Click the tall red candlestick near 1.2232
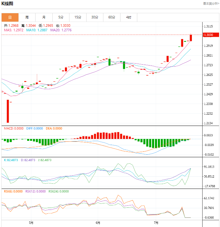The image size is (220, 227). [x=8, y=111]
